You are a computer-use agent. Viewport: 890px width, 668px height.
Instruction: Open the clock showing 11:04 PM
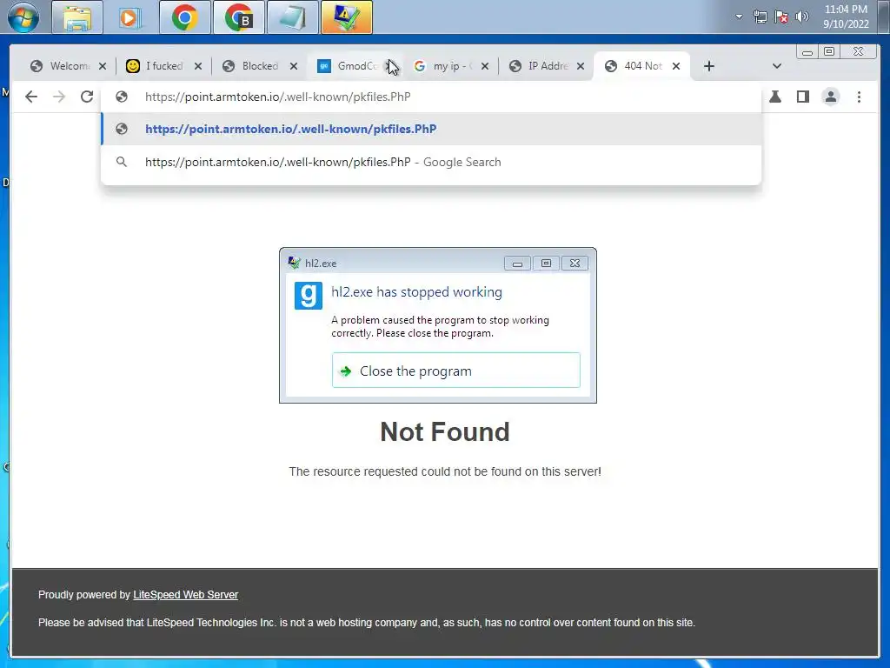(x=846, y=17)
